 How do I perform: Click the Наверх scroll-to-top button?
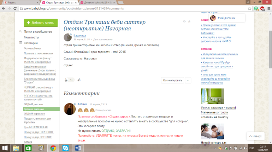click(255, 136)
